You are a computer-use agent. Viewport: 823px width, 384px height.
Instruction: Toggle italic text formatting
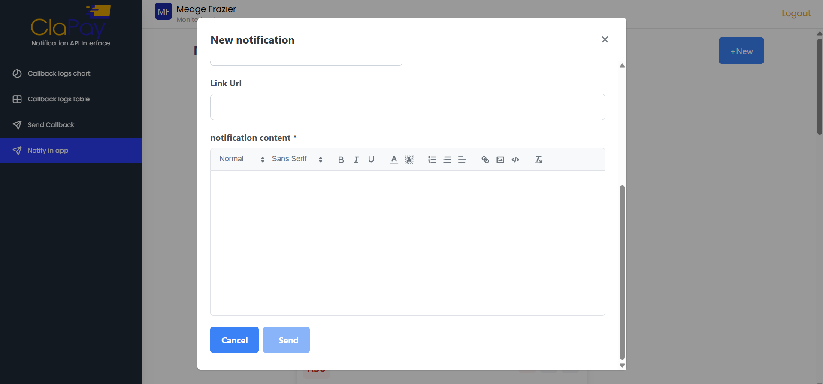click(356, 160)
